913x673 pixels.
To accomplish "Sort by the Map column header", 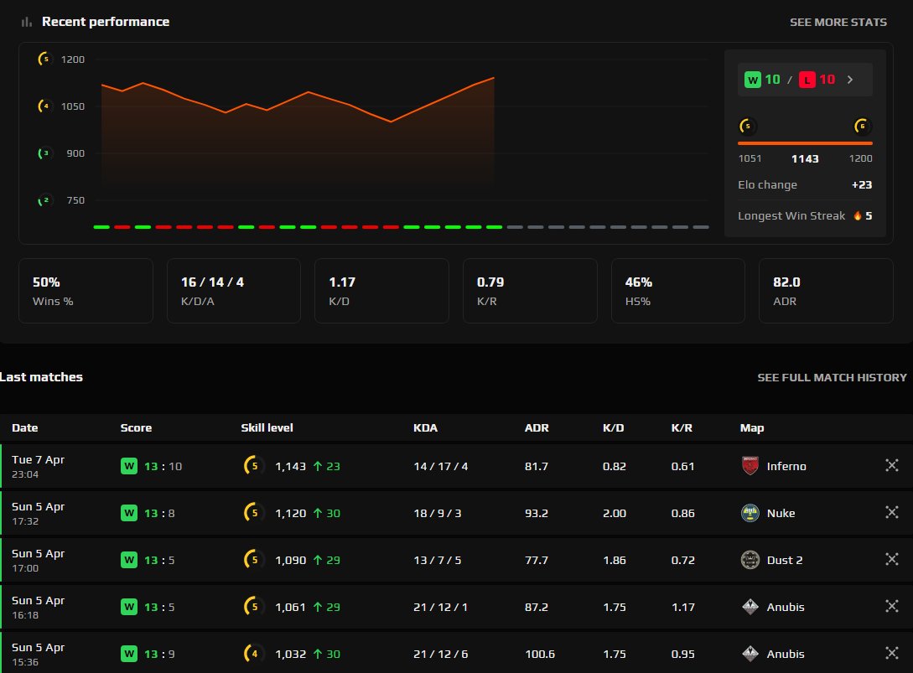I will pyautogui.click(x=752, y=428).
